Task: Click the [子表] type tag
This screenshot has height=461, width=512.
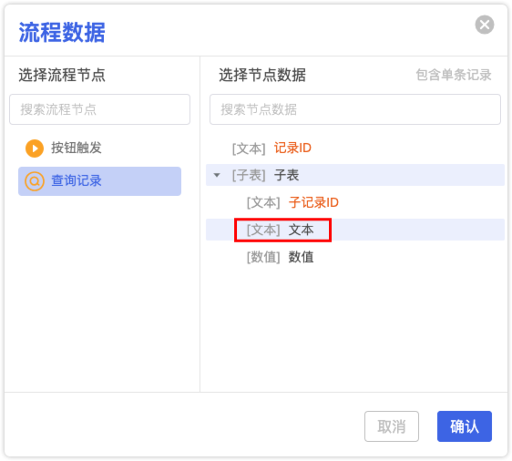Action: [x=249, y=175]
